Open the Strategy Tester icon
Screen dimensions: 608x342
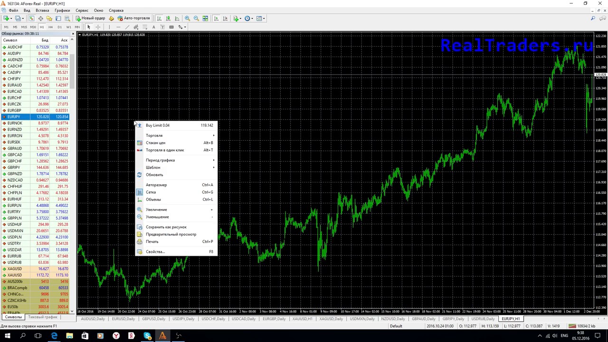pos(67,19)
